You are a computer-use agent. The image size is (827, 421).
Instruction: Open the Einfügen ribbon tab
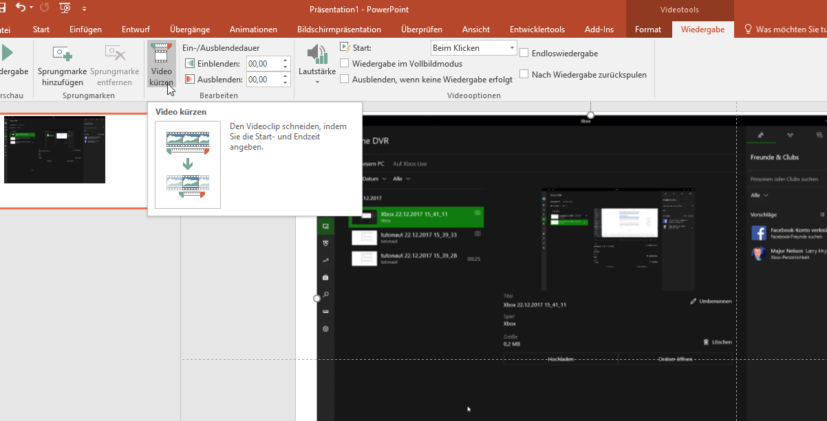click(85, 30)
